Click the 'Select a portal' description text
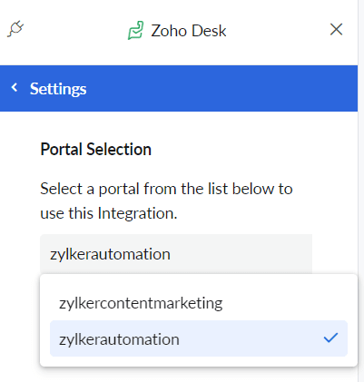 (166, 201)
